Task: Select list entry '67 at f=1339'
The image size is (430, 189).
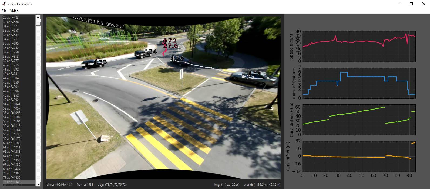Action: 19,165
